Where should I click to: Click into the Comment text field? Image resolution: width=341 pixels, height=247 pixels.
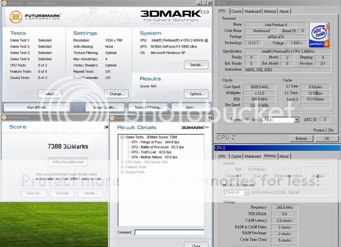pyautogui.click(x=169, y=232)
